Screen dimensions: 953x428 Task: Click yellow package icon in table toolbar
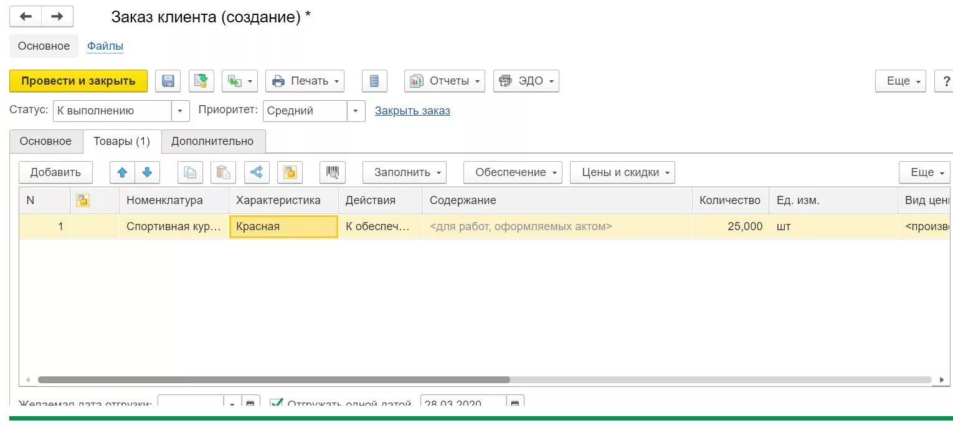point(290,172)
